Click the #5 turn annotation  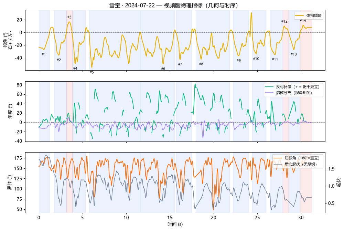(x=92, y=72)
